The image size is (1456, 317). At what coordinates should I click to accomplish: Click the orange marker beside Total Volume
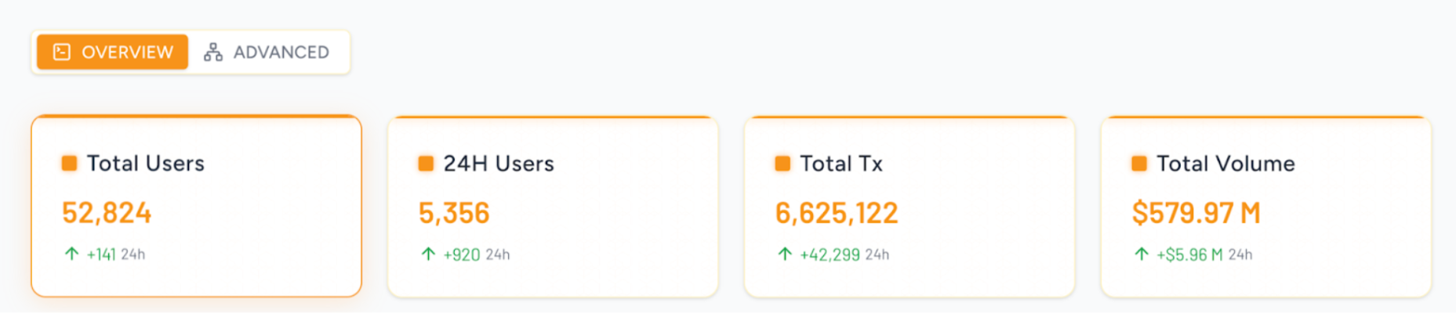(x=1139, y=163)
